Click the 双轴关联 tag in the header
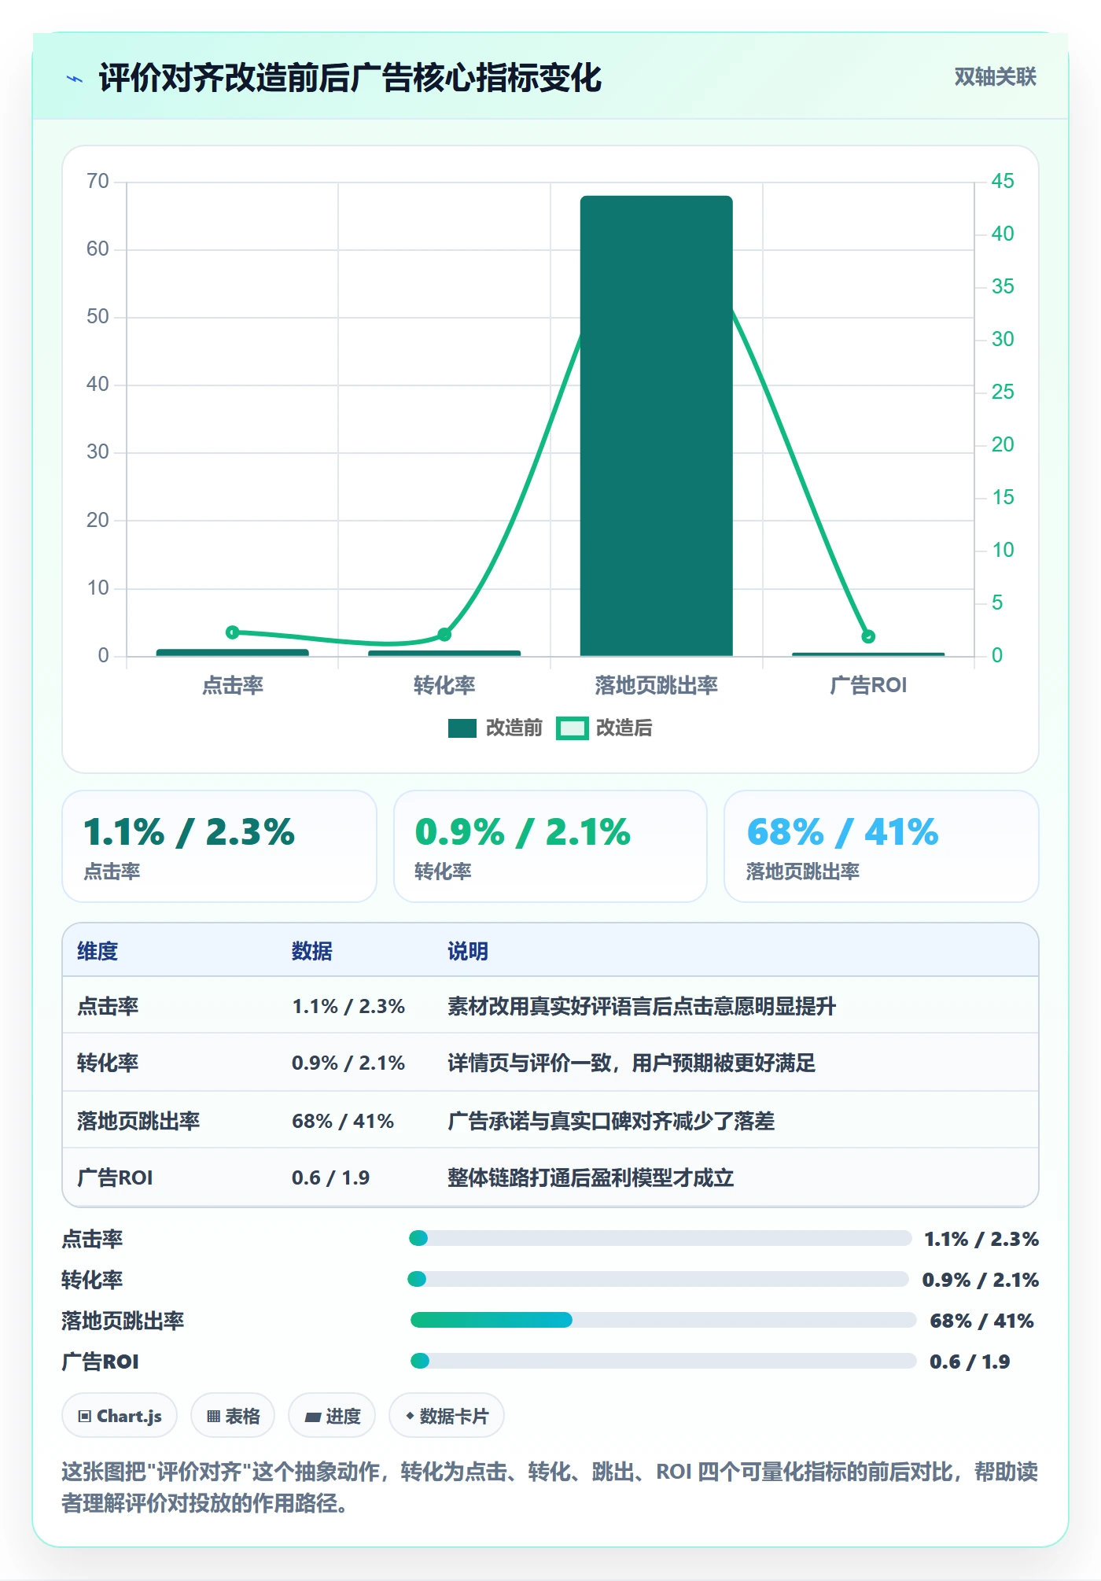 pos(995,77)
